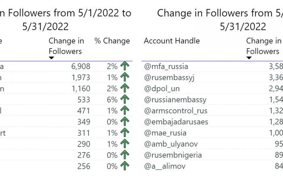Image resolution: width=283 pixels, height=178 pixels.
Task: Select the @armscontrol_rus row
Action: point(212,111)
